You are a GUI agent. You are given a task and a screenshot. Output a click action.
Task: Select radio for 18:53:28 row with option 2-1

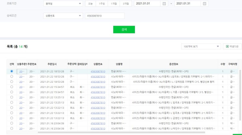[12, 76]
